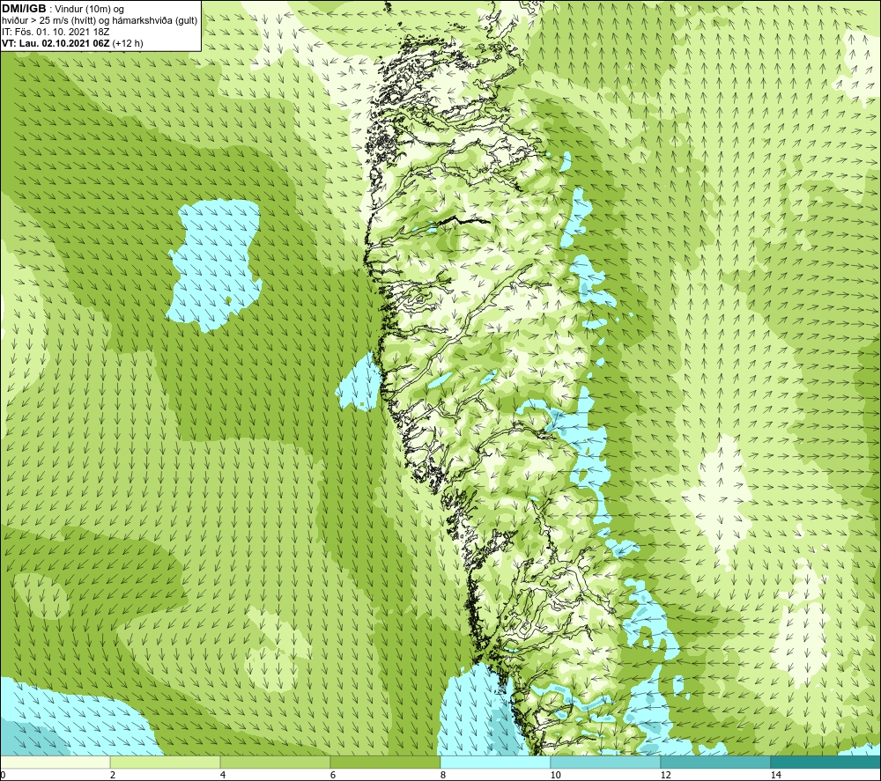Click the 2–4 m/s light green scale segment
The width and height of the screenshot is (881, 781).
166,762
